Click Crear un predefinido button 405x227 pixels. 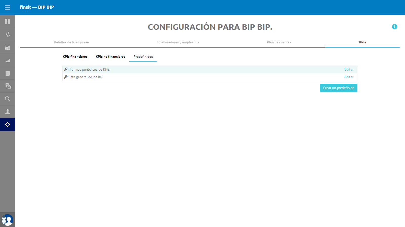(339, 88)
